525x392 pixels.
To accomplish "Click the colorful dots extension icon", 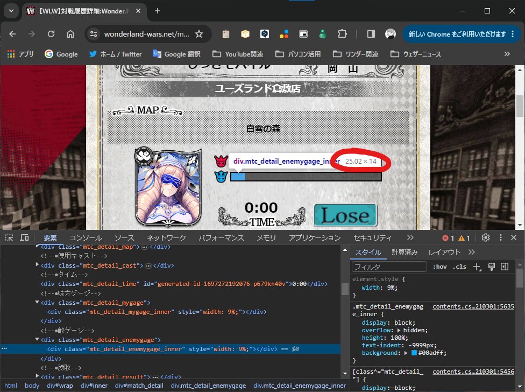I will tap(284, 34).
